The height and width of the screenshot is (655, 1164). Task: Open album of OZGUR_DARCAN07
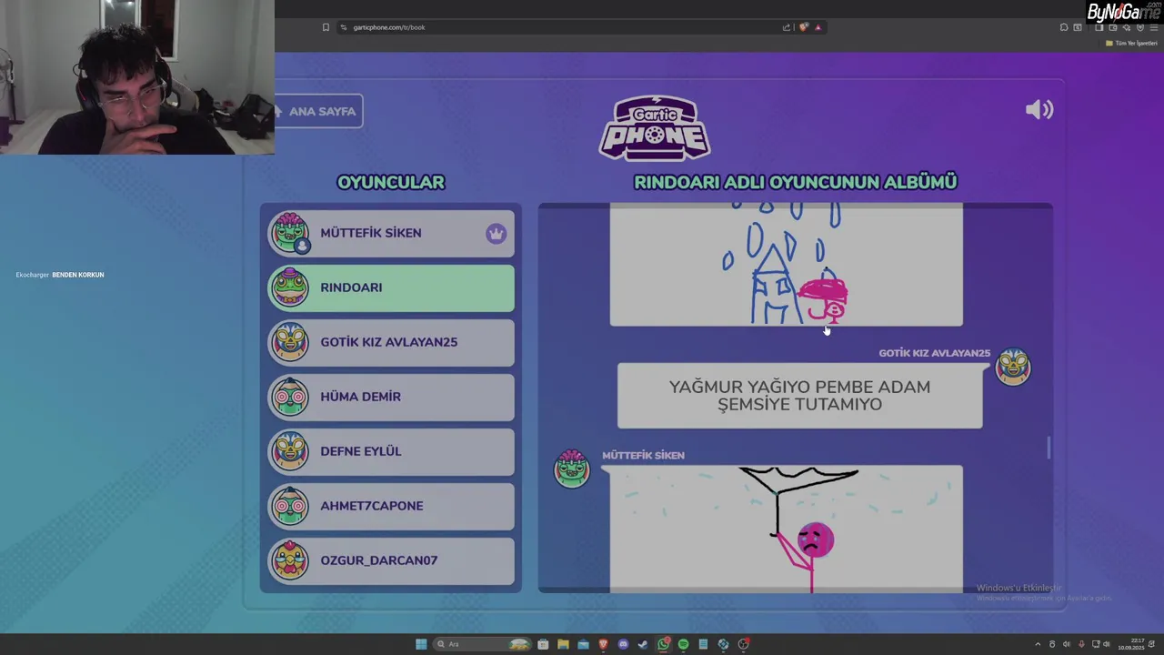(391, 560)
